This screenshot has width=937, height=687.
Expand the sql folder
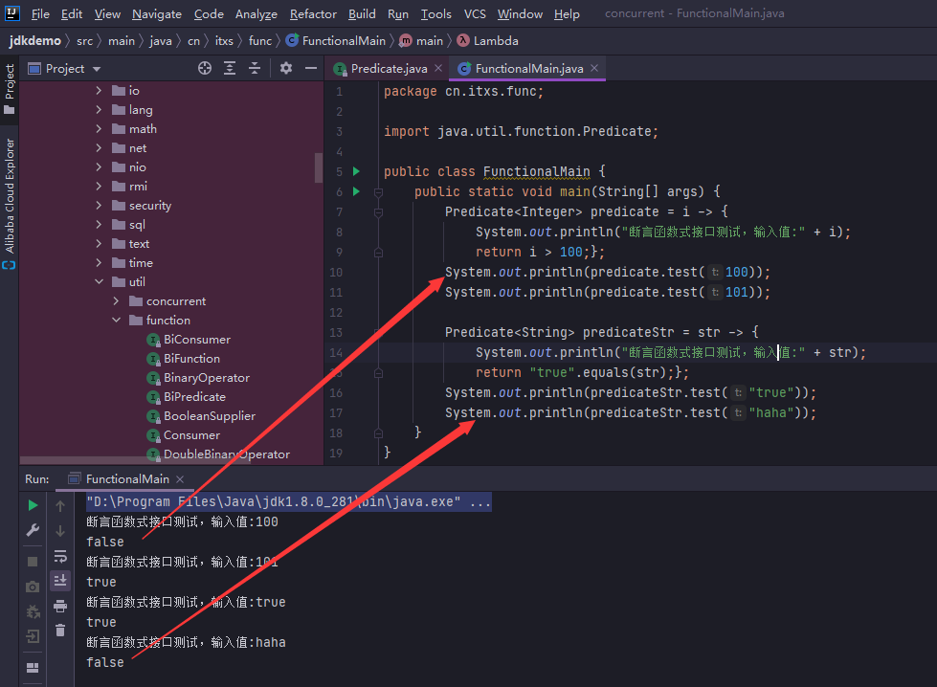click(x=100, y=224)
